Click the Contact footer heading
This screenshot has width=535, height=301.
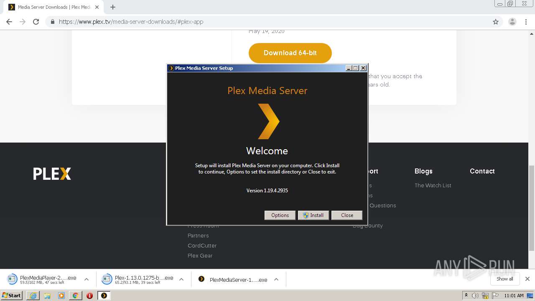(482, 171)
